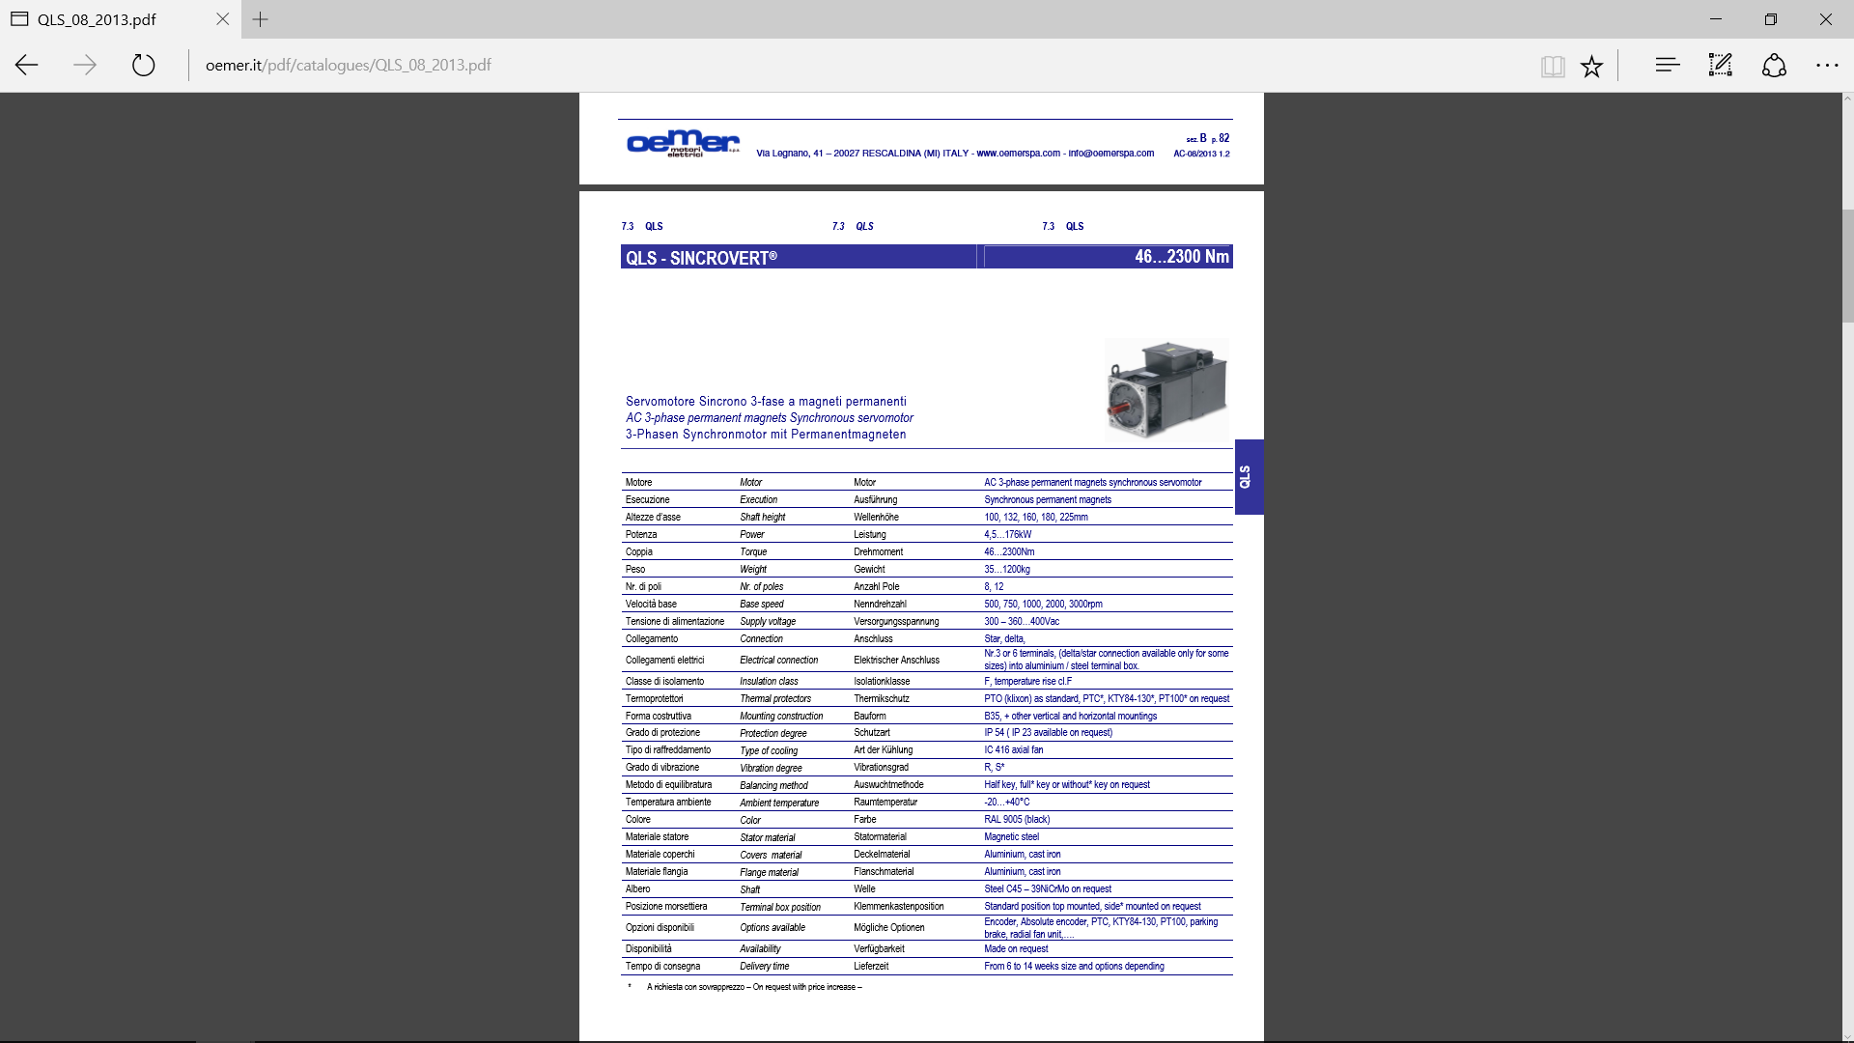This screenshot has width=1854, height=1043.
Task: Click the '300 – 360...400Vac' value
Action: point(1022,622)
